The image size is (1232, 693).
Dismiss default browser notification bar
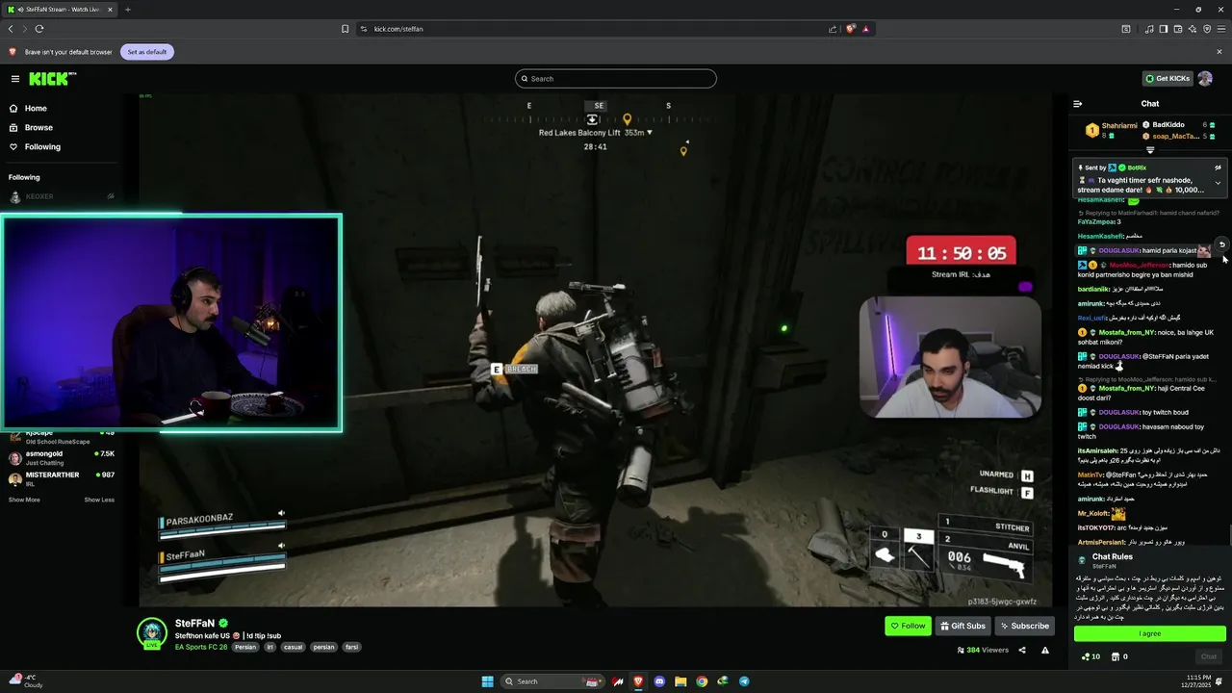point(1219,52)
